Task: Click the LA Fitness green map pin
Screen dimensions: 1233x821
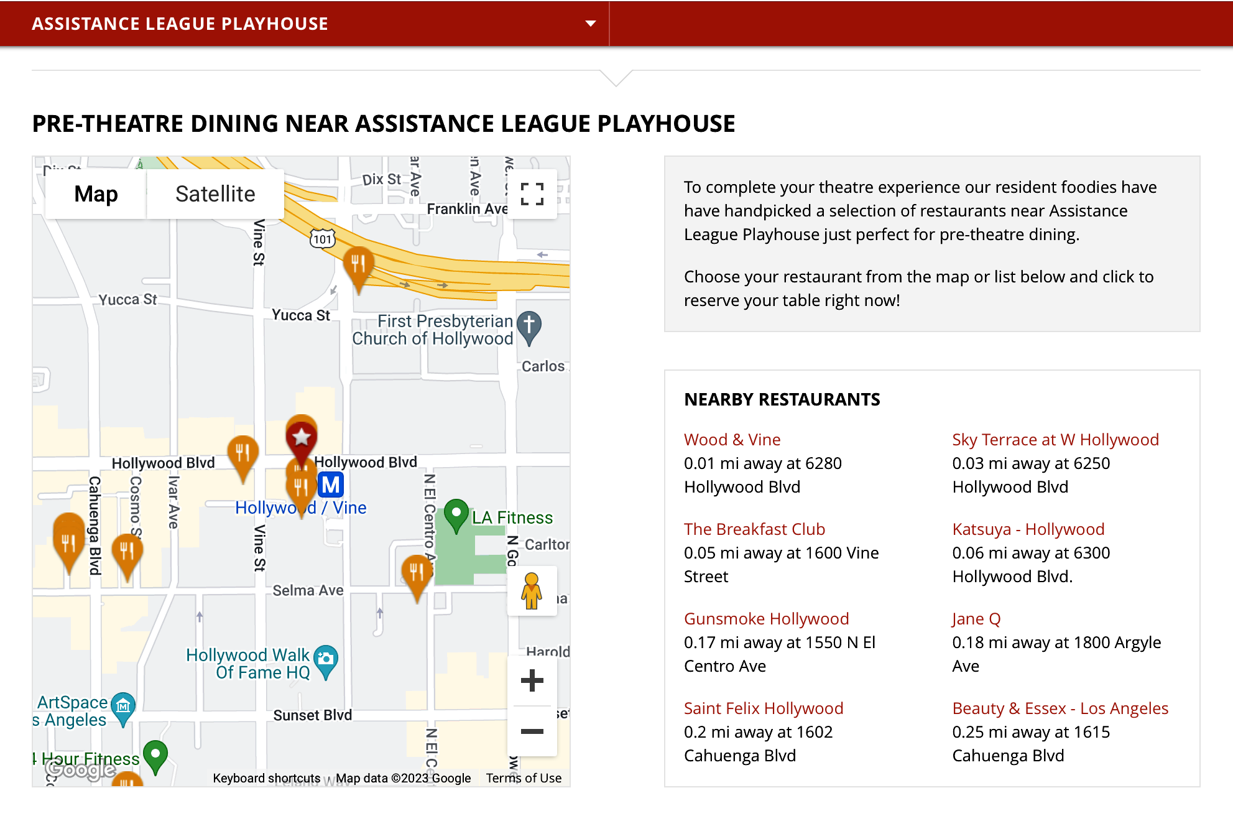Action: click(456, 514)
